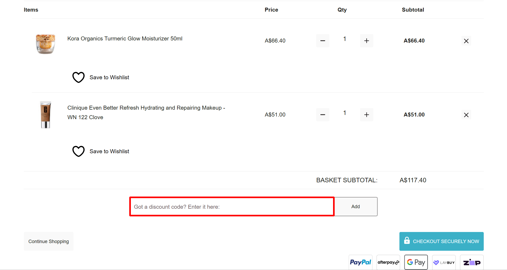Screen dimensions: 507x270
Task: Click the heart icon for Clinique makeup
Action: click(78, 151)
